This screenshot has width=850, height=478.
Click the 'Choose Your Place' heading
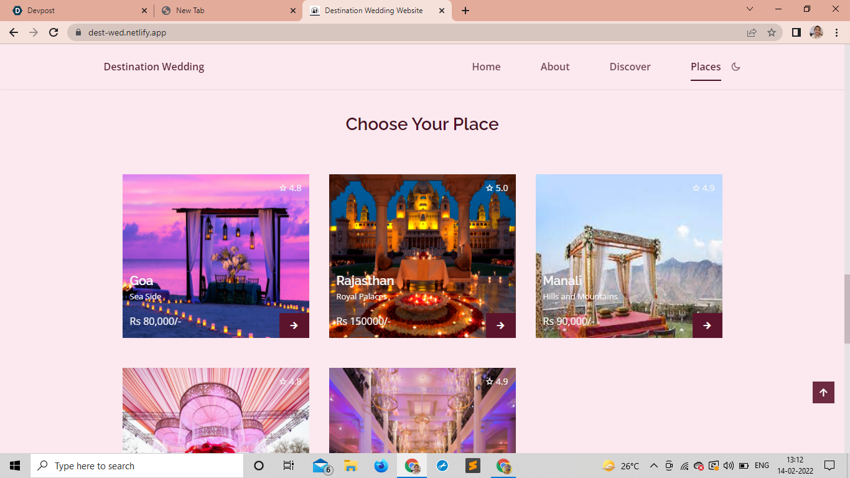point(422,124)
